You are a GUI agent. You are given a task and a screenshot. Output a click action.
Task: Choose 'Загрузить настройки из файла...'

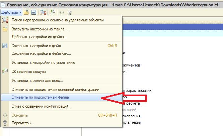[39, 29]
